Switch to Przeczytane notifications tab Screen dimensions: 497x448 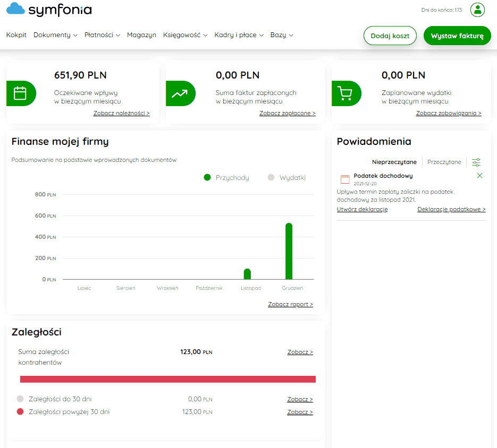point(444,162)
